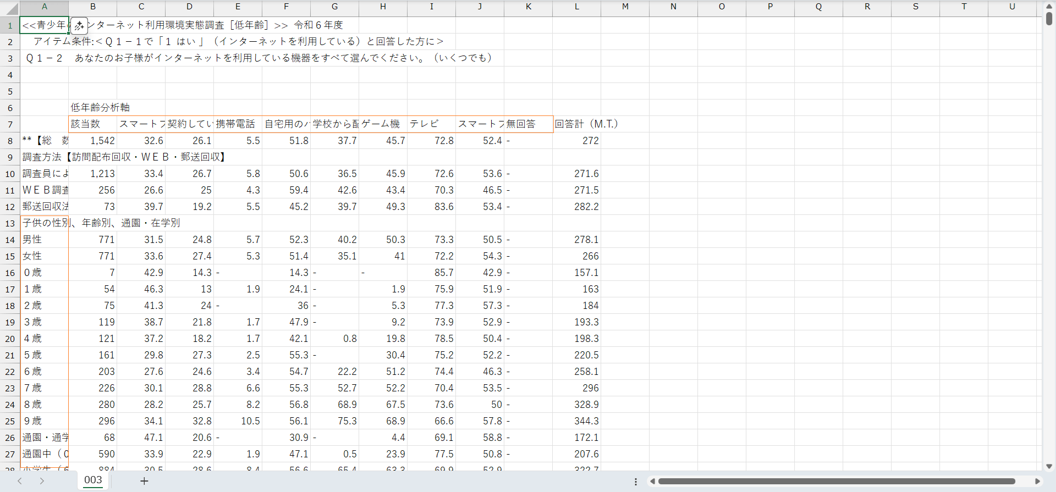This screenshot has width=1056, height=492.
Task: Click the vertical scrollbar thumb
Action: point(1049,18)
